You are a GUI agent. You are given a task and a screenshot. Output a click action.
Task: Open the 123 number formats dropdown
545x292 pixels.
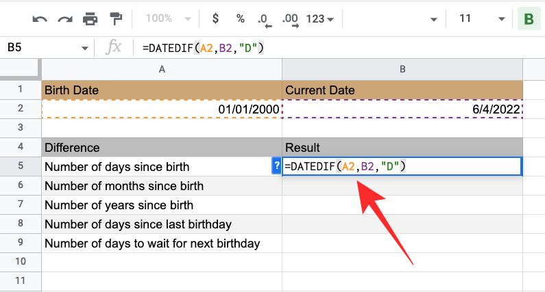click(x=321, y=18)
